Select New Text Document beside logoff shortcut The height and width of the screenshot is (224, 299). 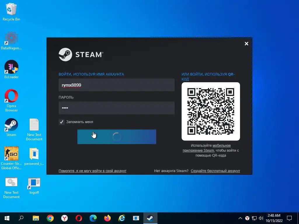coord(11,188)
